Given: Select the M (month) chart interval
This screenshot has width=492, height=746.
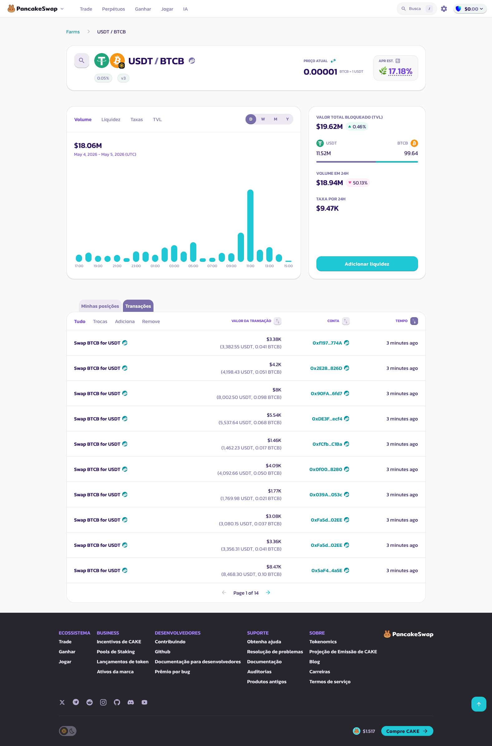Looking at the screenshot, I should tap(275, 119).
